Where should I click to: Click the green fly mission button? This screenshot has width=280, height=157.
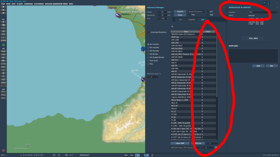pos(3,45)
